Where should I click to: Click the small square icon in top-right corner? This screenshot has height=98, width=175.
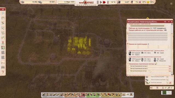pyautogui.click(x=171, y=4)
